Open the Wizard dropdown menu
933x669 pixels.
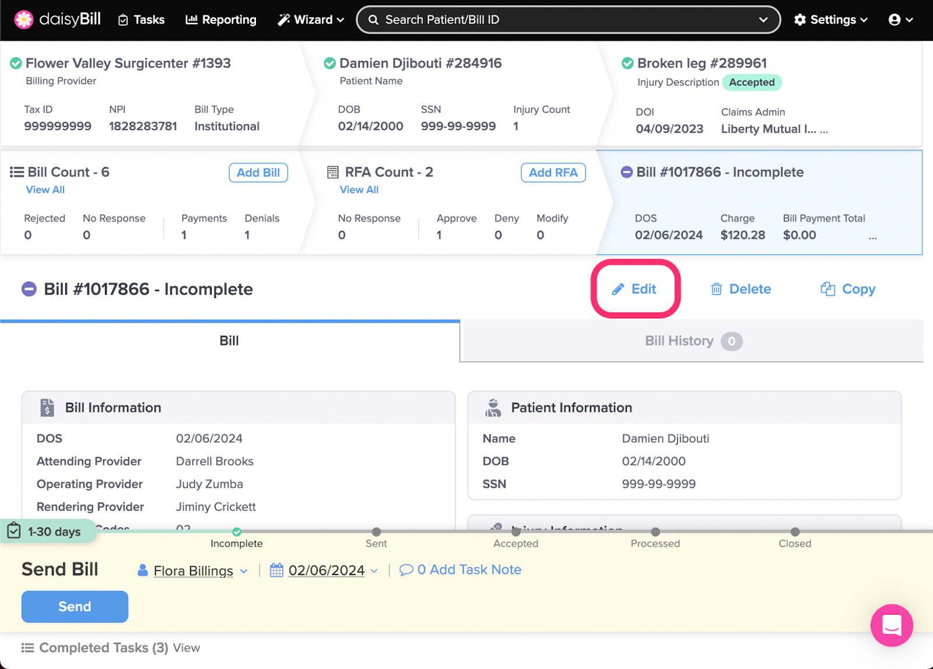[311, 20]
